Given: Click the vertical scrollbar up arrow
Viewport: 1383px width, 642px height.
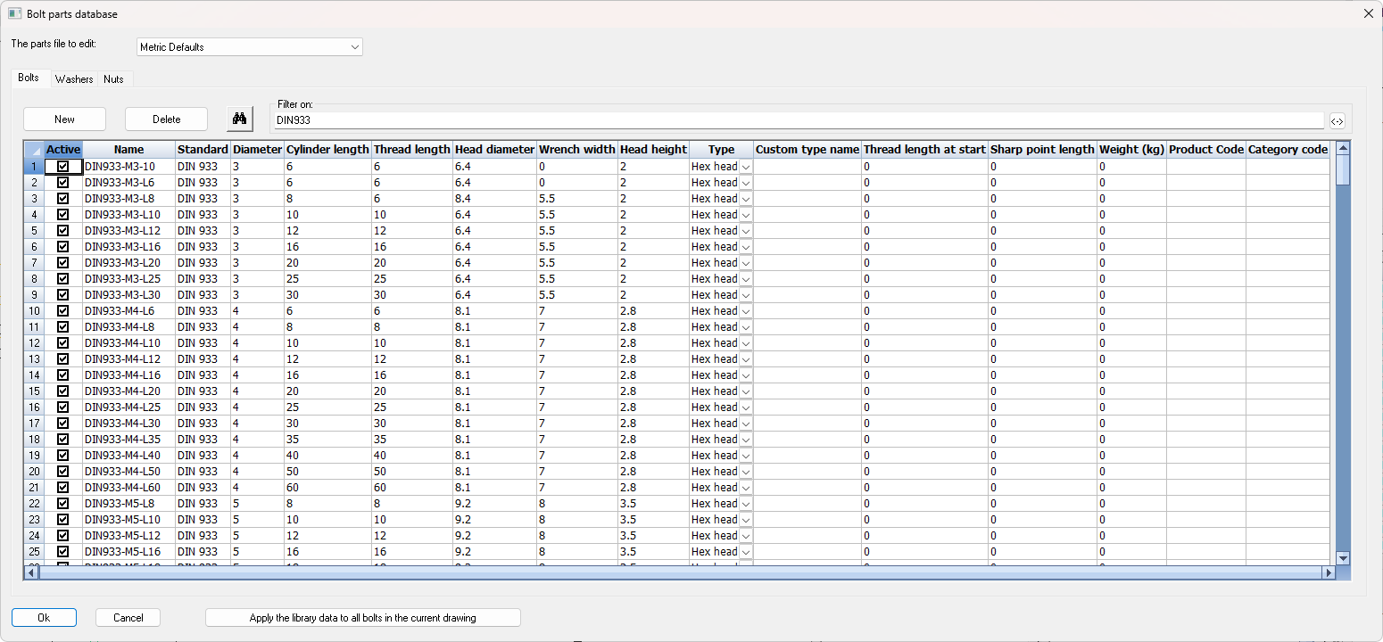Looking at the screenshot, I should (x=1343, y=147).
